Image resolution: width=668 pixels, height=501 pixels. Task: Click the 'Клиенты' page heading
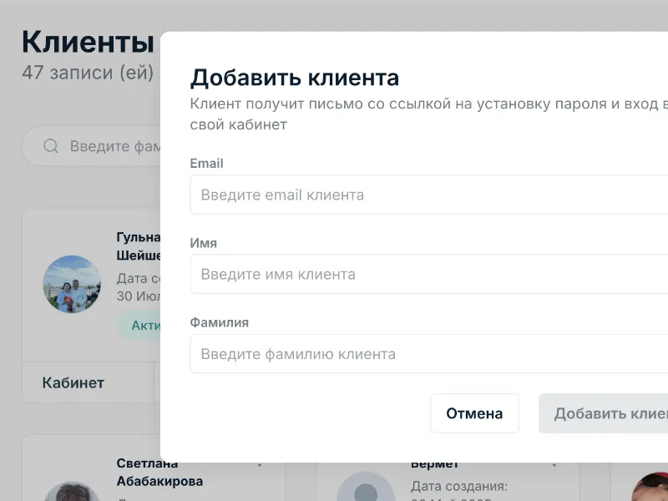[x=88, y=41]
